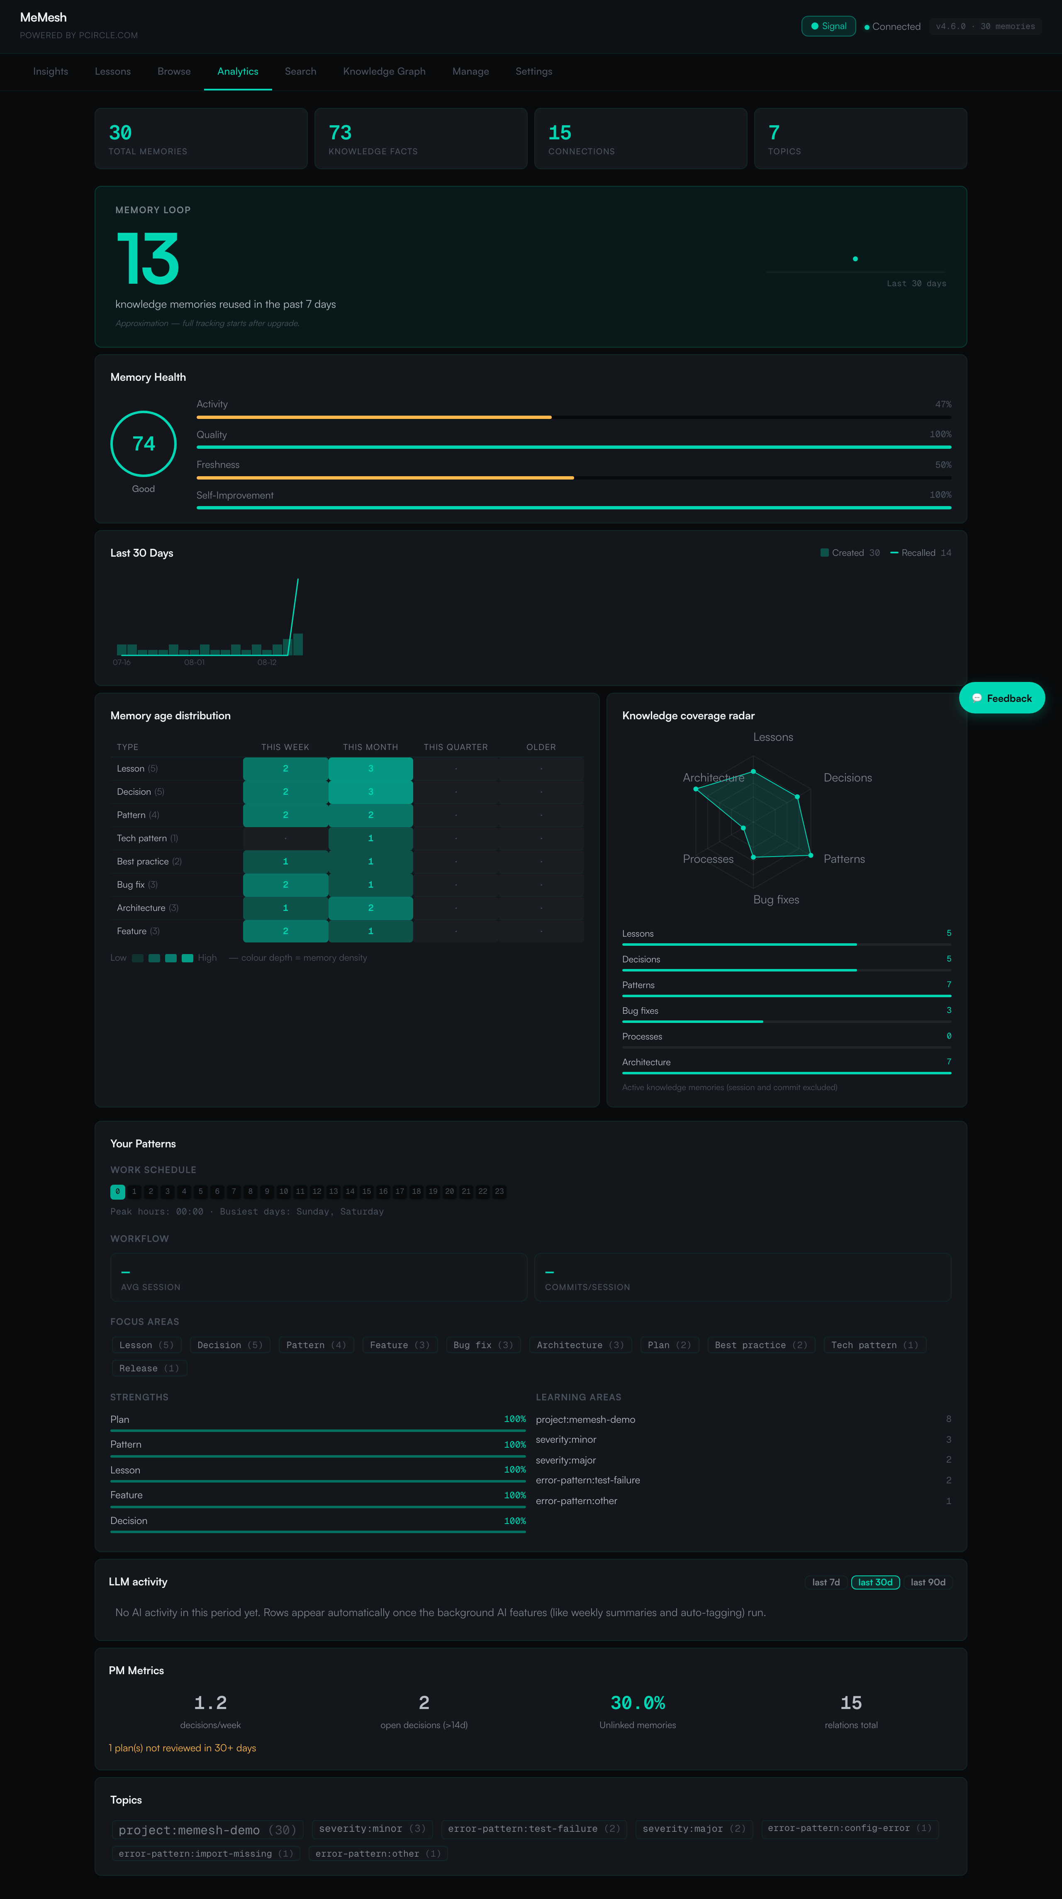
Task: Click Decision row This Month cell
Action: [370, 792]
